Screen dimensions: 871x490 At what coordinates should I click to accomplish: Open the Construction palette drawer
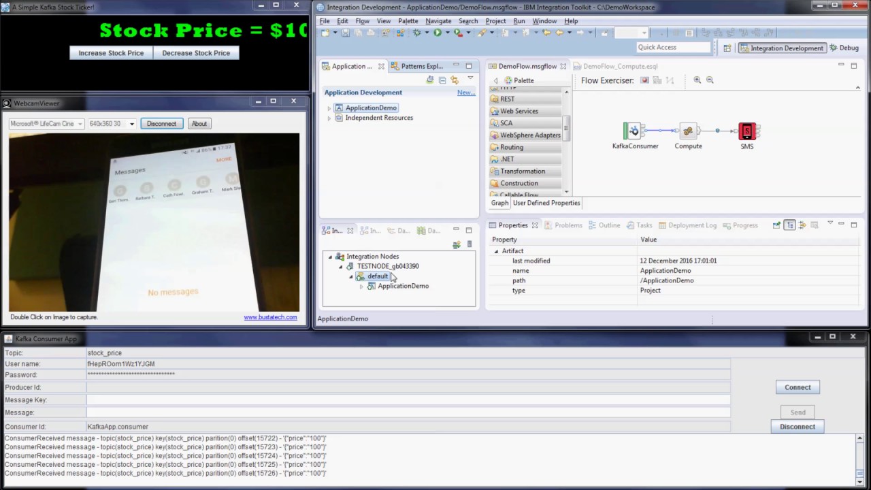(x=525, y=184)
